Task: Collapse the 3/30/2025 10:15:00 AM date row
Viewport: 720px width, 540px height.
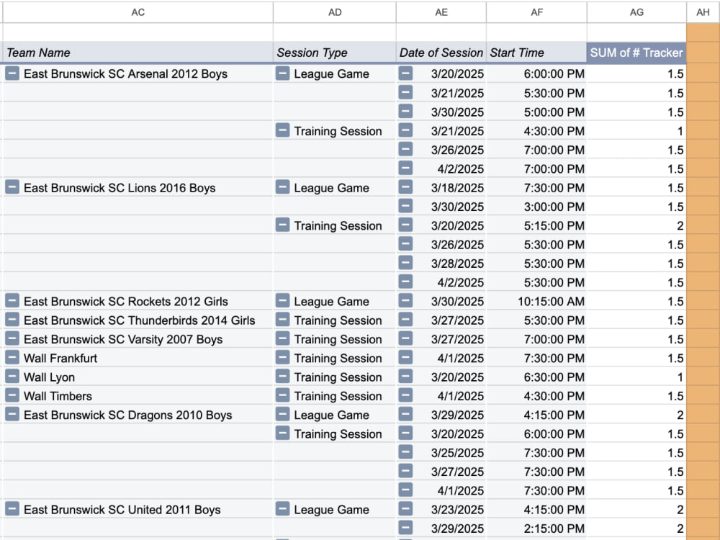Action: pyautogui.click(x=405, y=301)
